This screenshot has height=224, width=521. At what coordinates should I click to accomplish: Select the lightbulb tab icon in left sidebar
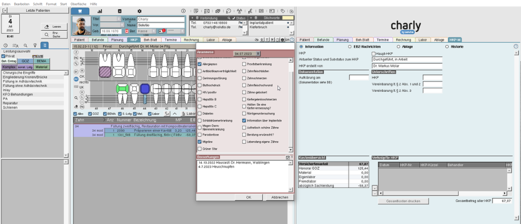coord(35,45)
